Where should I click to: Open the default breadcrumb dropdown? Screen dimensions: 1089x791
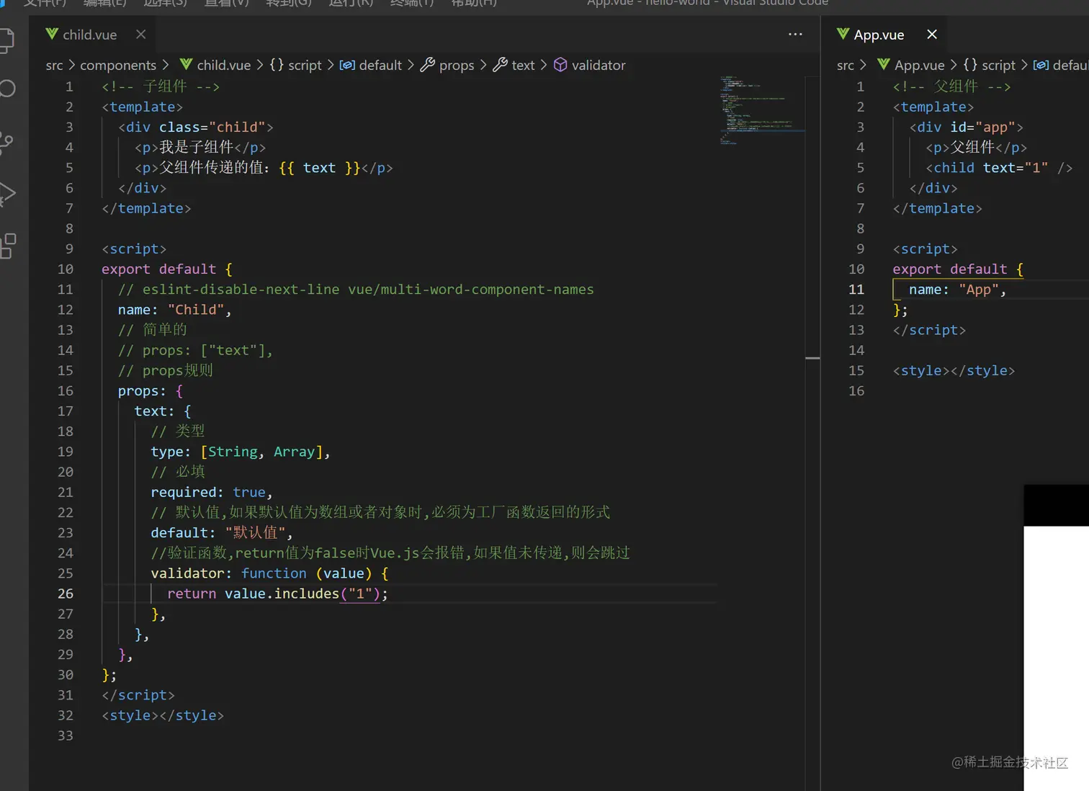(x=371, y=65)
